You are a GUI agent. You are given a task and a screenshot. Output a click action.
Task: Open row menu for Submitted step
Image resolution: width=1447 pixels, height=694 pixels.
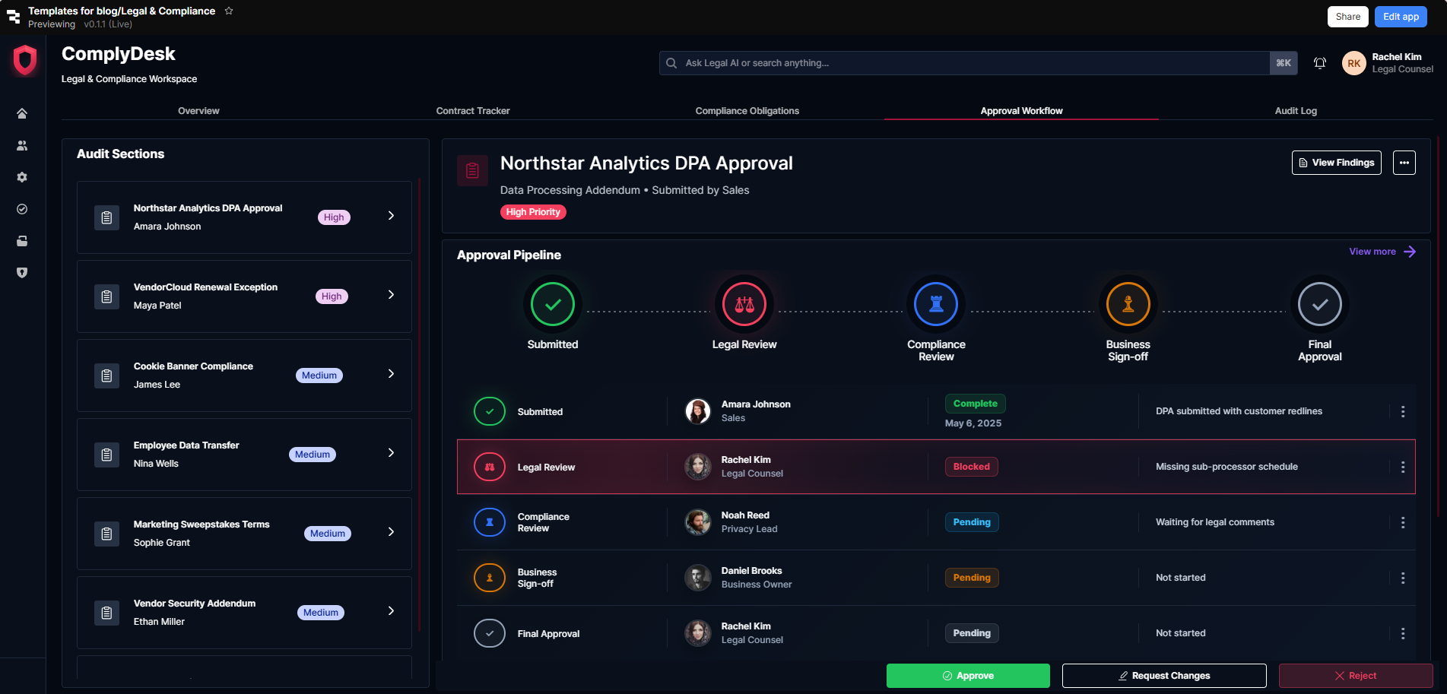pyautogui.click(x=1403, y=411)
